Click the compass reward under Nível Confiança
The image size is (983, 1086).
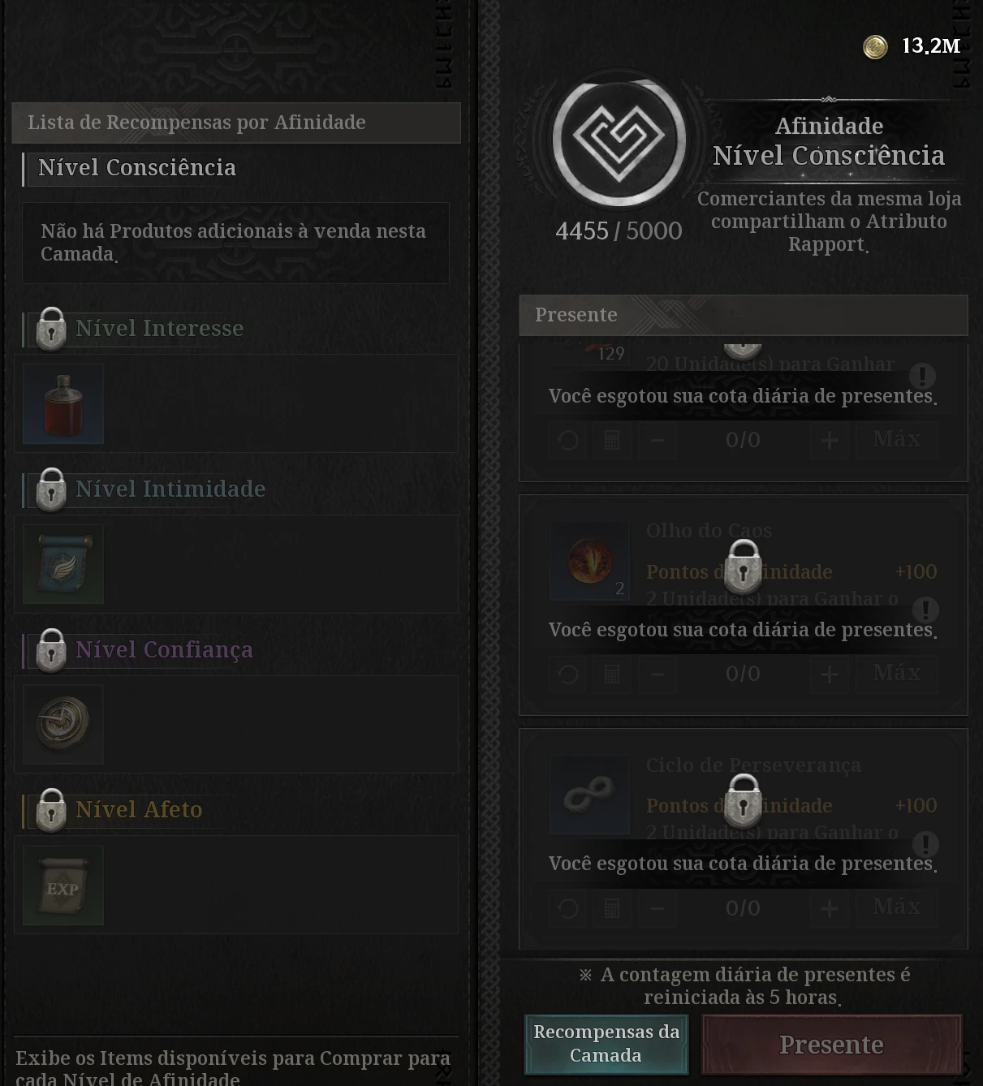tap(63, 724)
